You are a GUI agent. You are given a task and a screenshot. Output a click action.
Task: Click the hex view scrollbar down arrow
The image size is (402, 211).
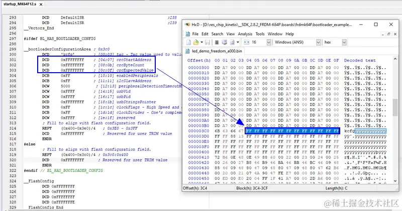tap(395, 180)
